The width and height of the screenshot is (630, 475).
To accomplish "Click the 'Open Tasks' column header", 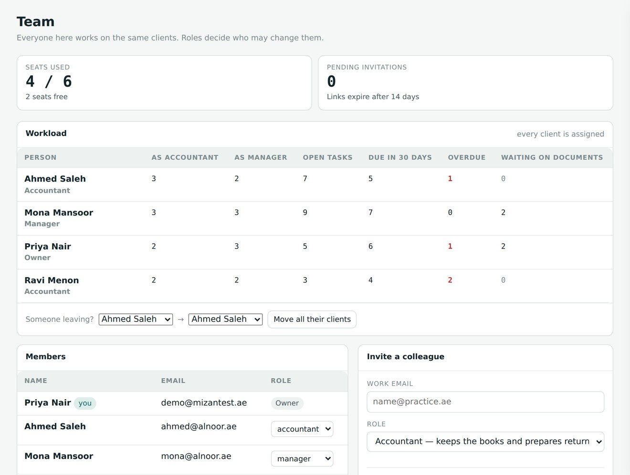I will click(327, 157).
